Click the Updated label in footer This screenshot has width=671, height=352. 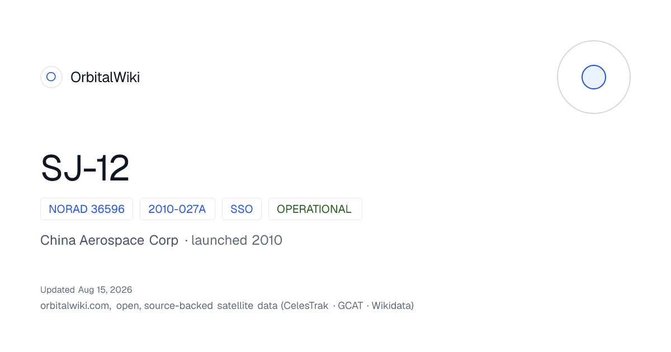58,290
